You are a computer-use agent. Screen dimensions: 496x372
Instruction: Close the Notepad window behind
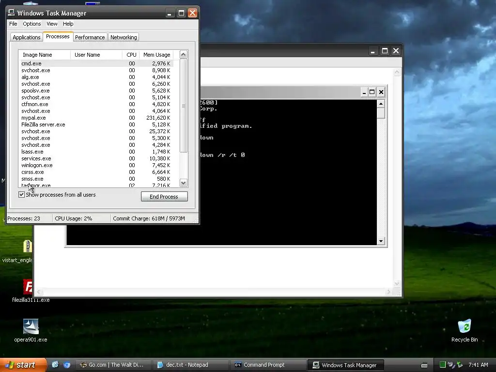(x=396, y=51)
